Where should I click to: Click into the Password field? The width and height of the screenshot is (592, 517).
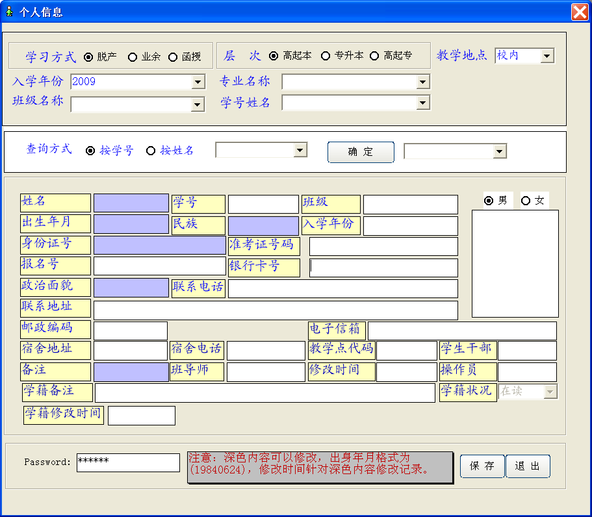[128, 462]
